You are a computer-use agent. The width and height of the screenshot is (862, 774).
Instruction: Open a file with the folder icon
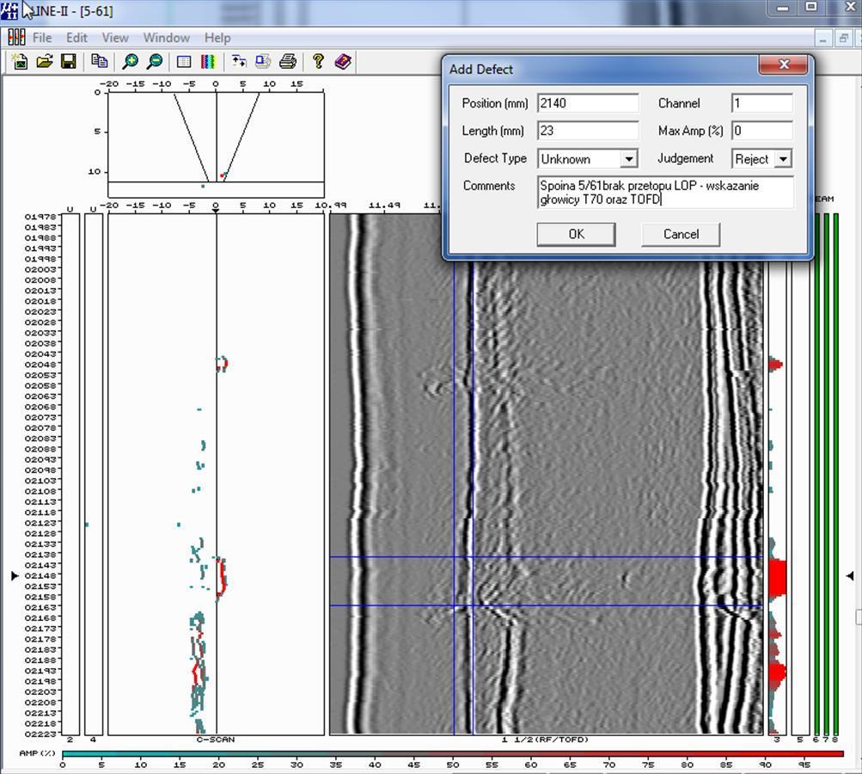coord(45,62)
